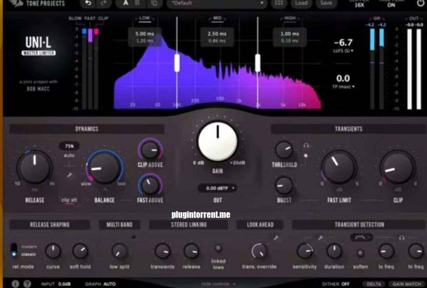Click the transients THRESHOLD knob
This screenshot has width=427, height=288.
284,150
